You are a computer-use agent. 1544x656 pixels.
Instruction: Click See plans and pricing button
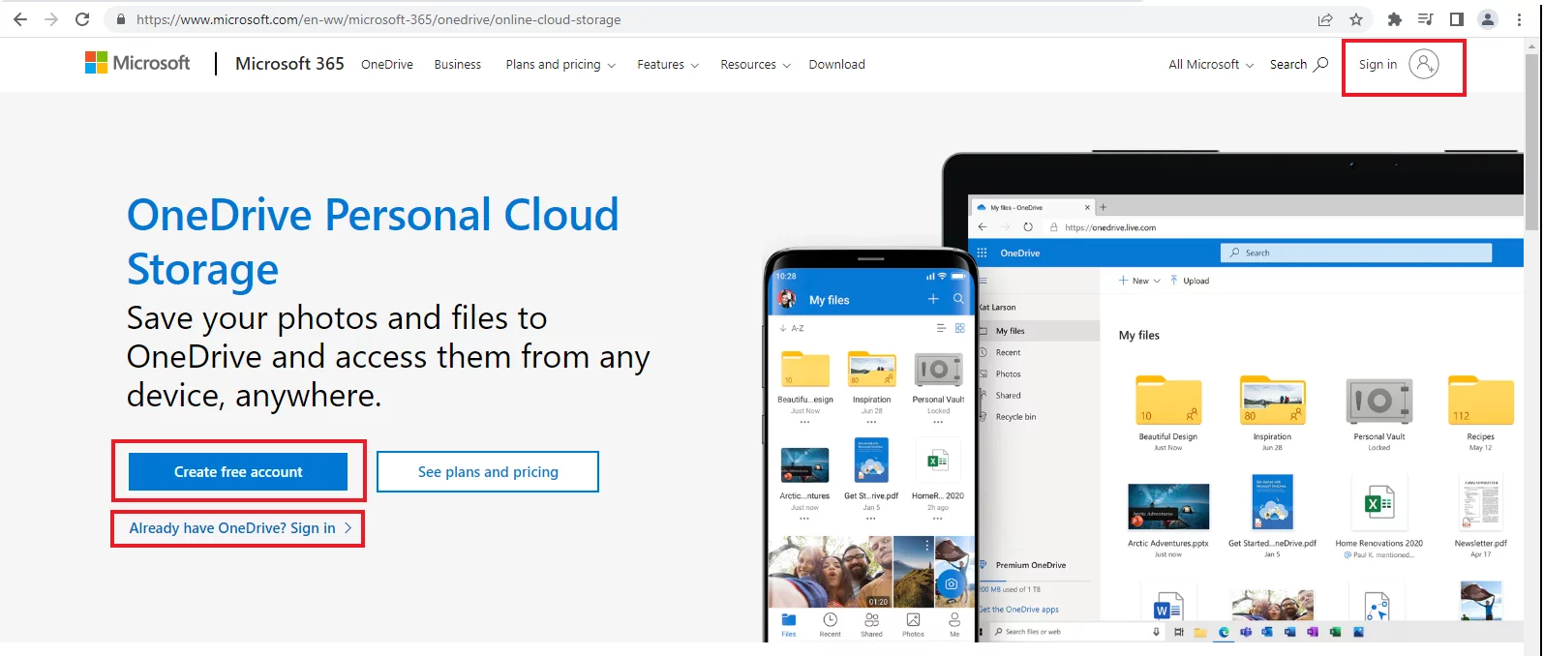pyautogui.click(x=488, y=471)
